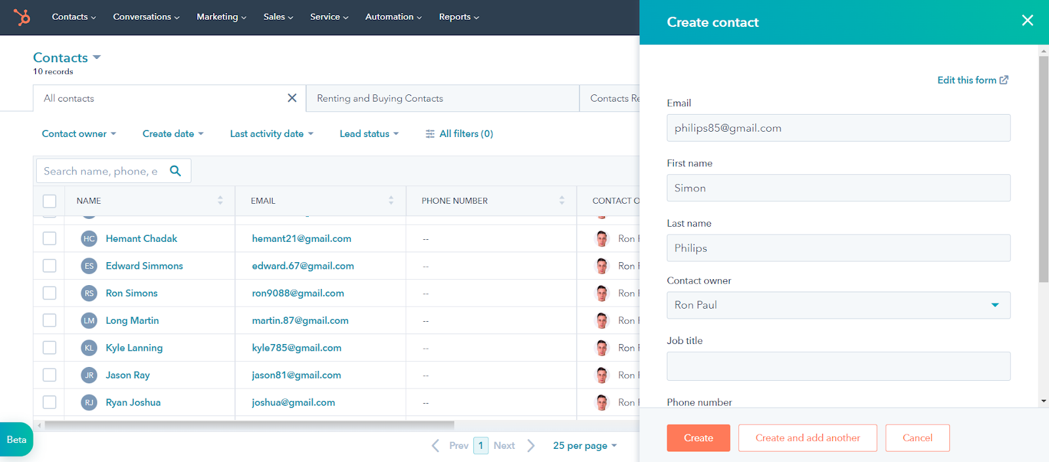Close the All contacts tab with X

tap(292, 98)
